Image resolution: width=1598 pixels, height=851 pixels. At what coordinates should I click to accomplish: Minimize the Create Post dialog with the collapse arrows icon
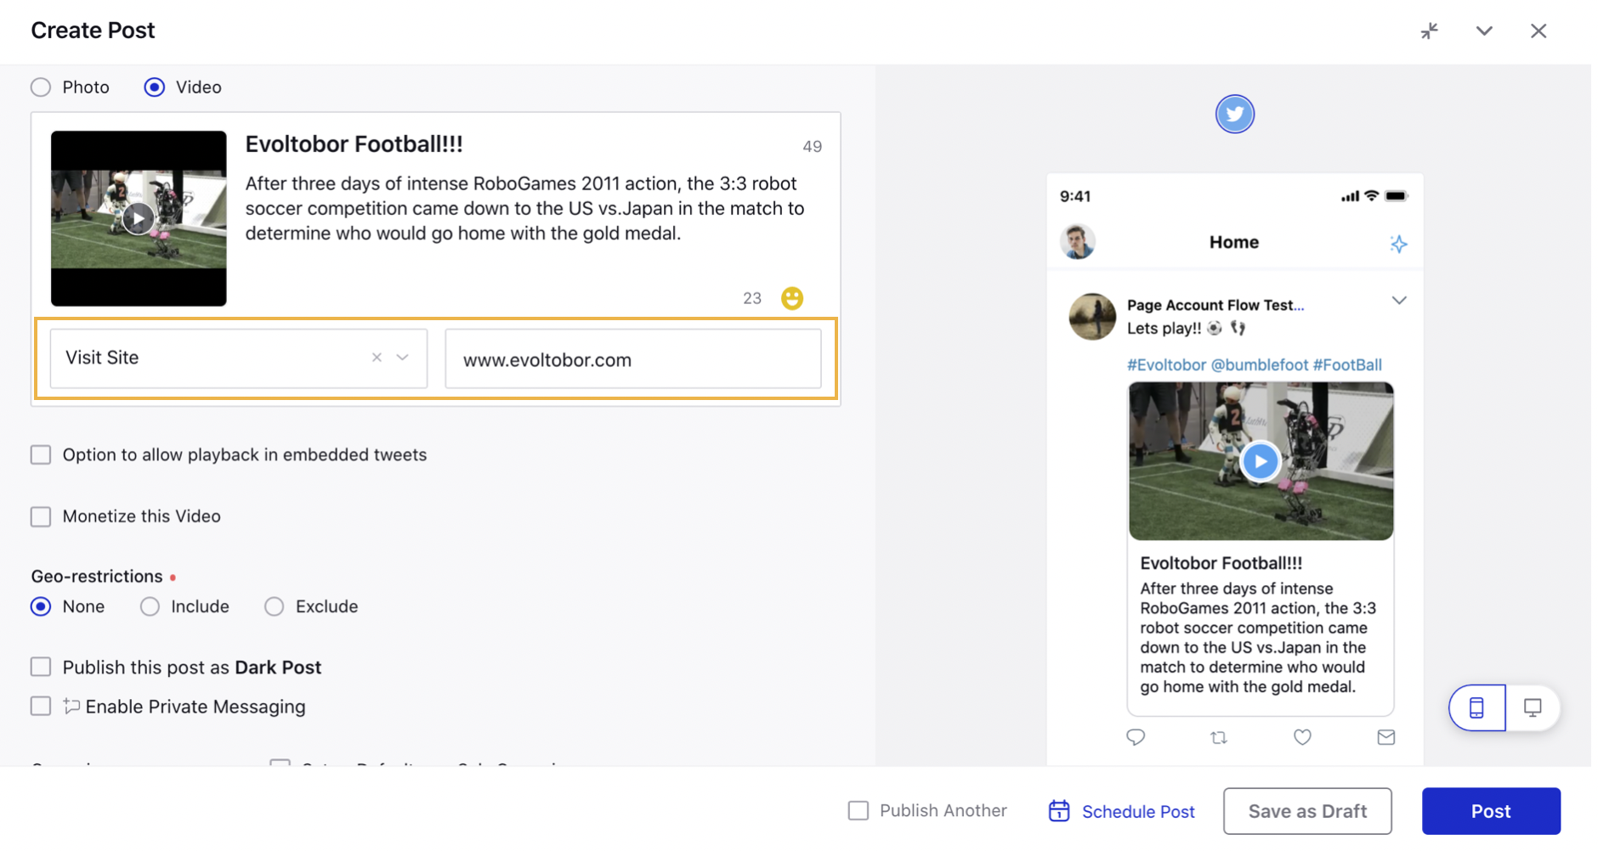(x=1430, y=31)
